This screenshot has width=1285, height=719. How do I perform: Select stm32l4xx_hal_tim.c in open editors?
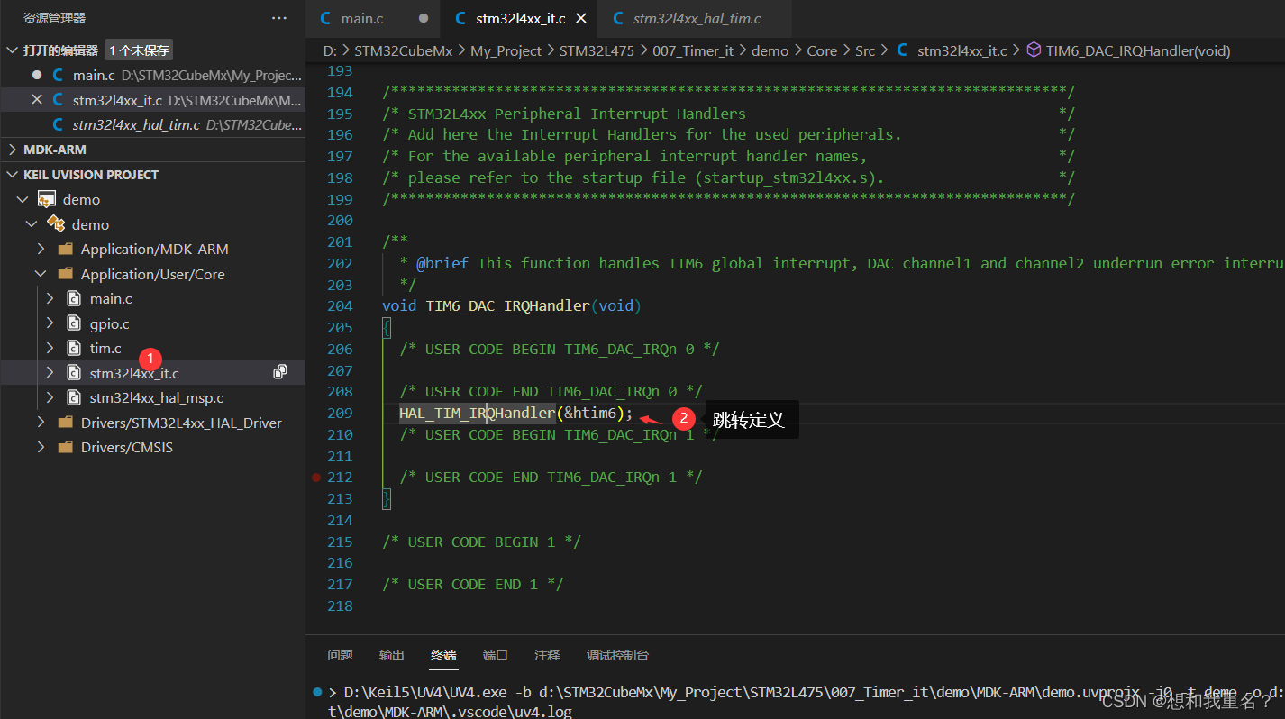pyautogui.click(x=152, y=124)
